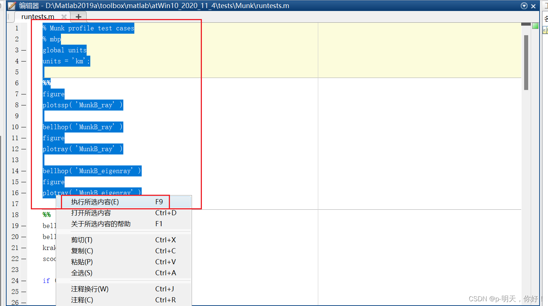Click the '% Munk profile test cases' comment line
The image size is (548, 306).
tap(88, 28)
